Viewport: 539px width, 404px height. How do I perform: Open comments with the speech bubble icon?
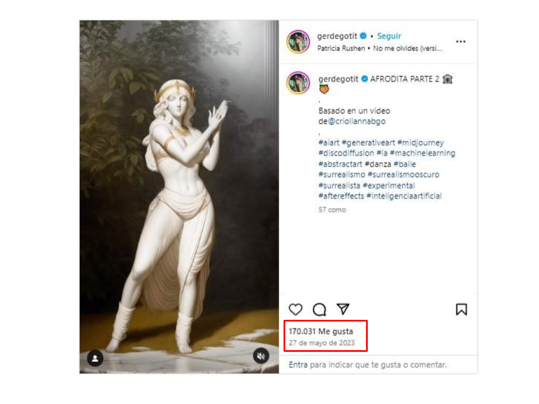(x=319, y=309)
